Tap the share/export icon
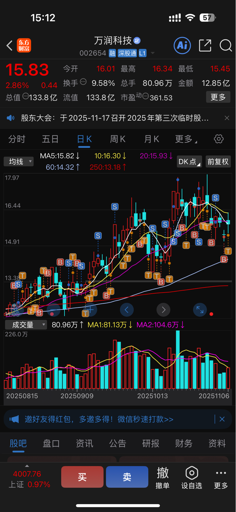This screenshot has height=512, width=236. [x=205, y=46]
